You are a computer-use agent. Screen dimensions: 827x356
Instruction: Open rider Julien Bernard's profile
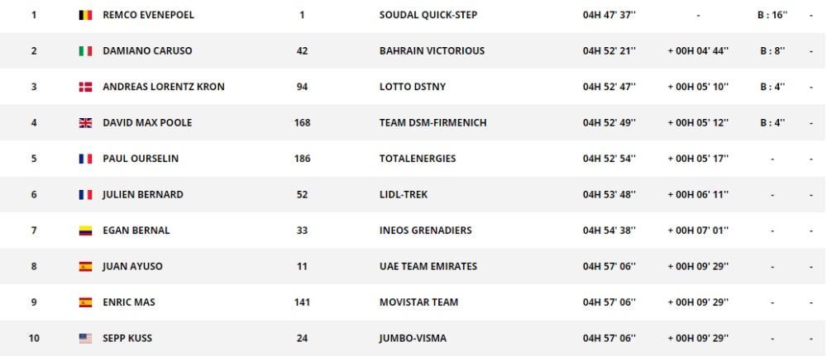tap(143, 195)
